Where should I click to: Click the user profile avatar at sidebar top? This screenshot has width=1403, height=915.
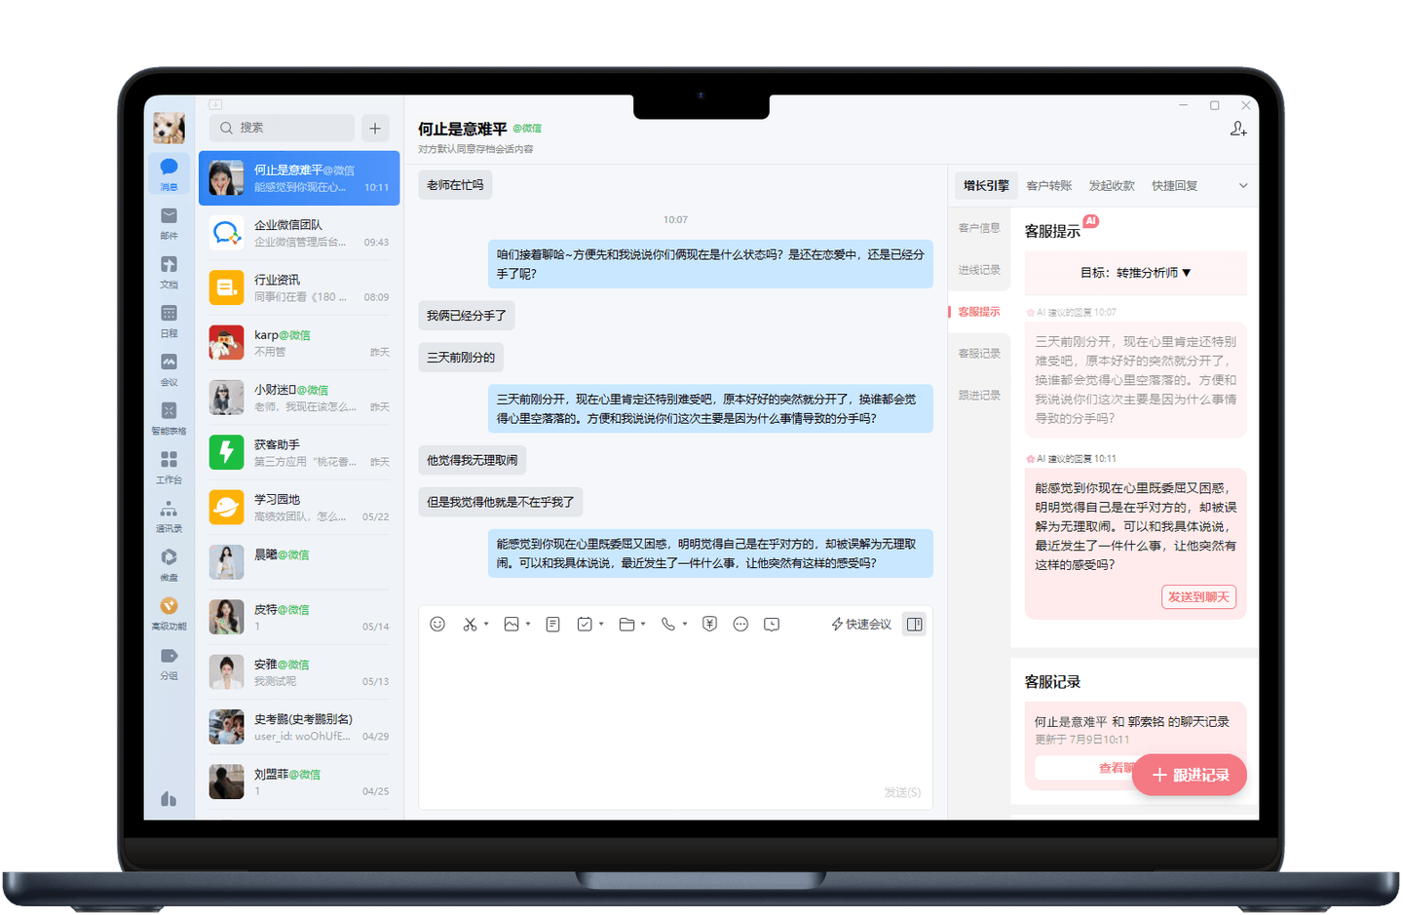[x=169, y=128]
